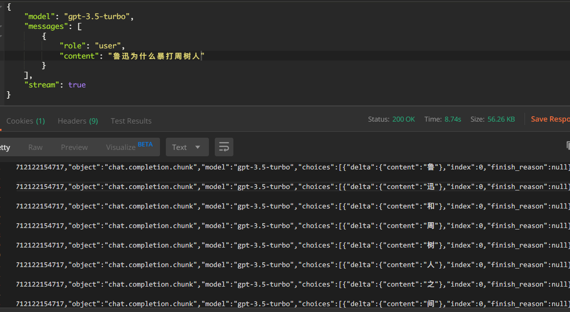Click the "user" value in request body

tap(108, 46)
